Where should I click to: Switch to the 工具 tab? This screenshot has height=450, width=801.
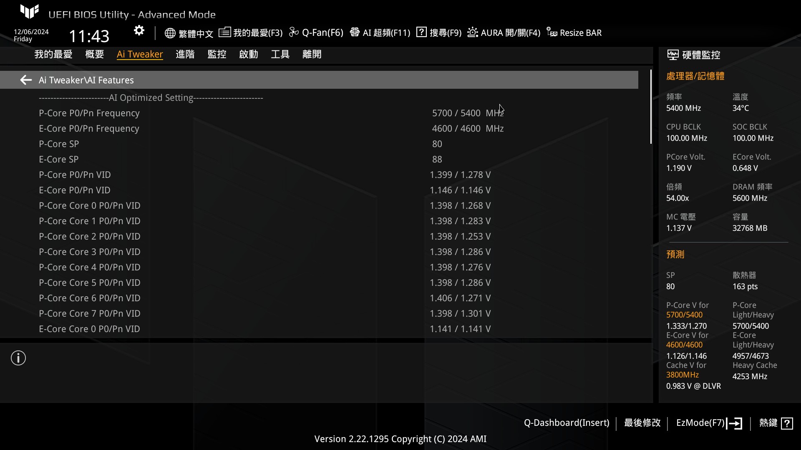click(280, 54)
